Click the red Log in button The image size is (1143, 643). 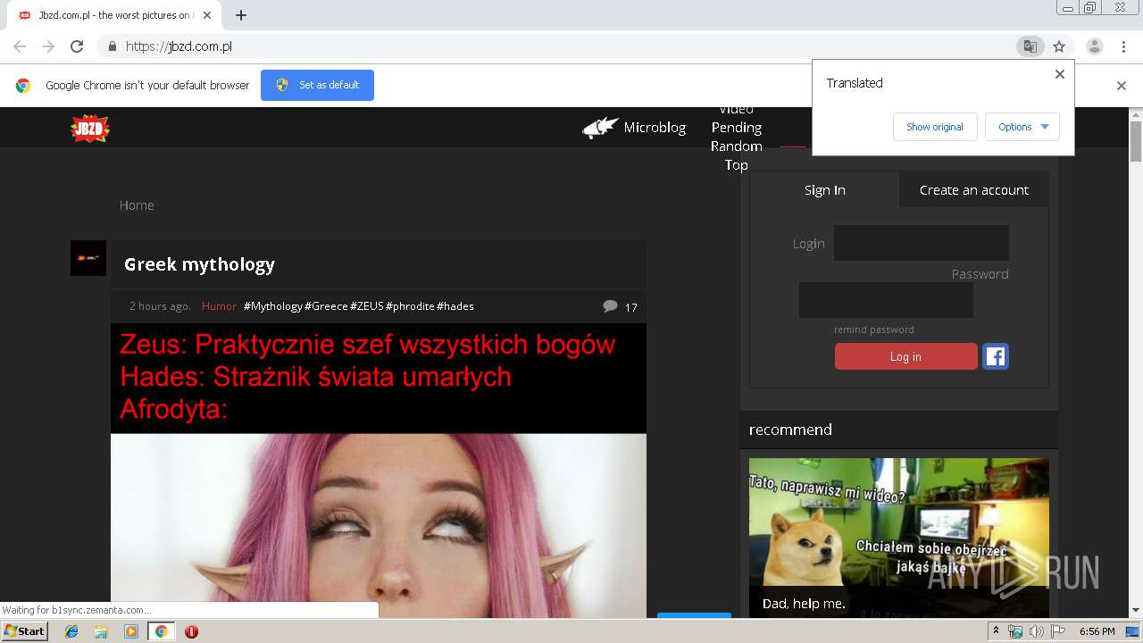click(x=905, y=356)
